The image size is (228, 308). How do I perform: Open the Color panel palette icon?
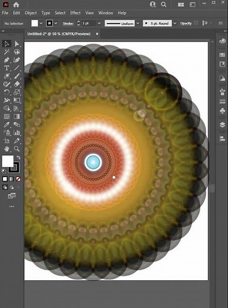click(222, 41)
